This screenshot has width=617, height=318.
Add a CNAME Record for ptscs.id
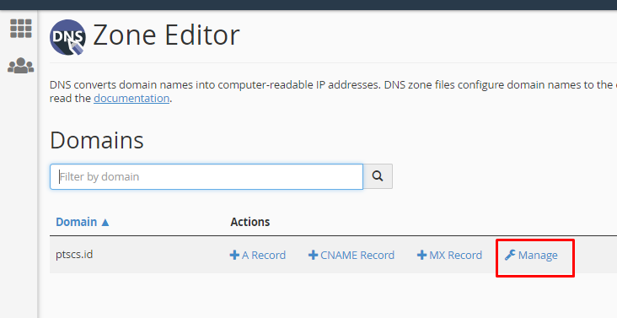point(351,255)
